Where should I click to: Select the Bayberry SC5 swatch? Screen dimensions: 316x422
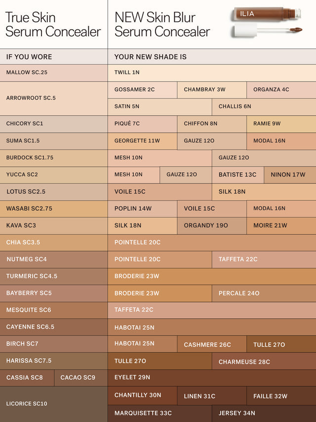click(54, 293)
